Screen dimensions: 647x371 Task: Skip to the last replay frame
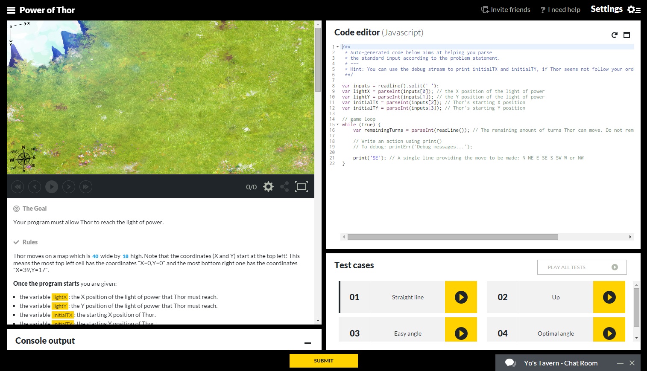coord(86,186)
